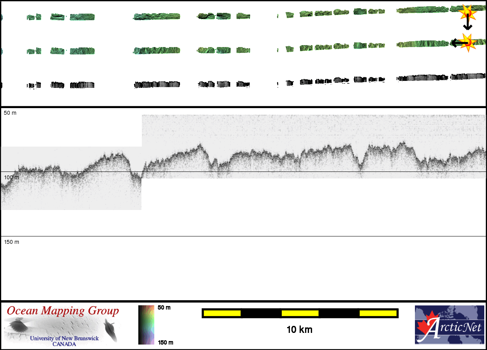Click the middle yellow segment of scale bar

(x=300, y=313)
